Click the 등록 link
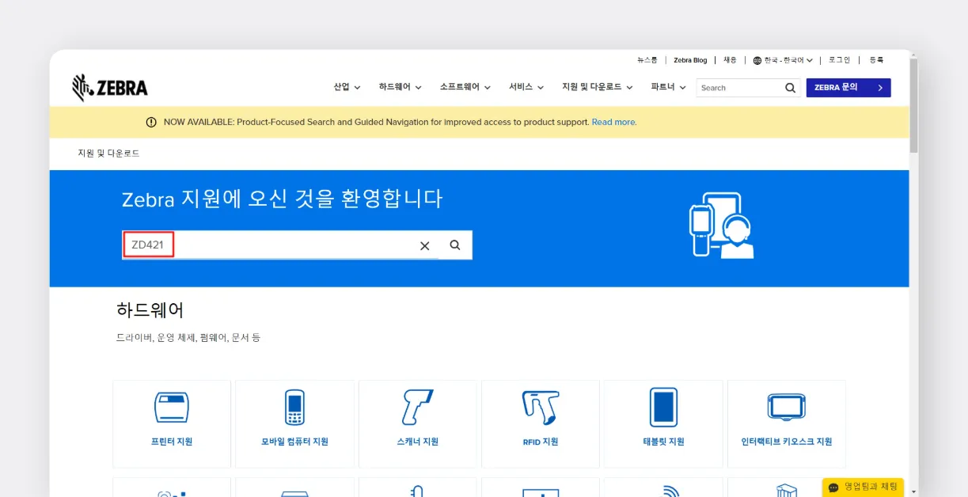The width and height of the screenshot is (968, 497). point(876,60)
